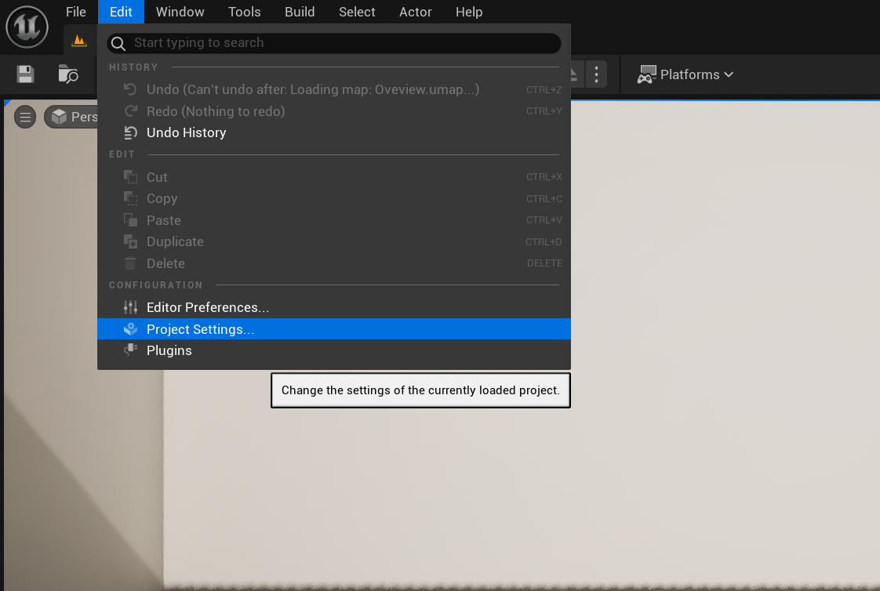The image size is (880, 591).
Task: Open the viewport hamburger menu icon
Action: click(25, 116)
